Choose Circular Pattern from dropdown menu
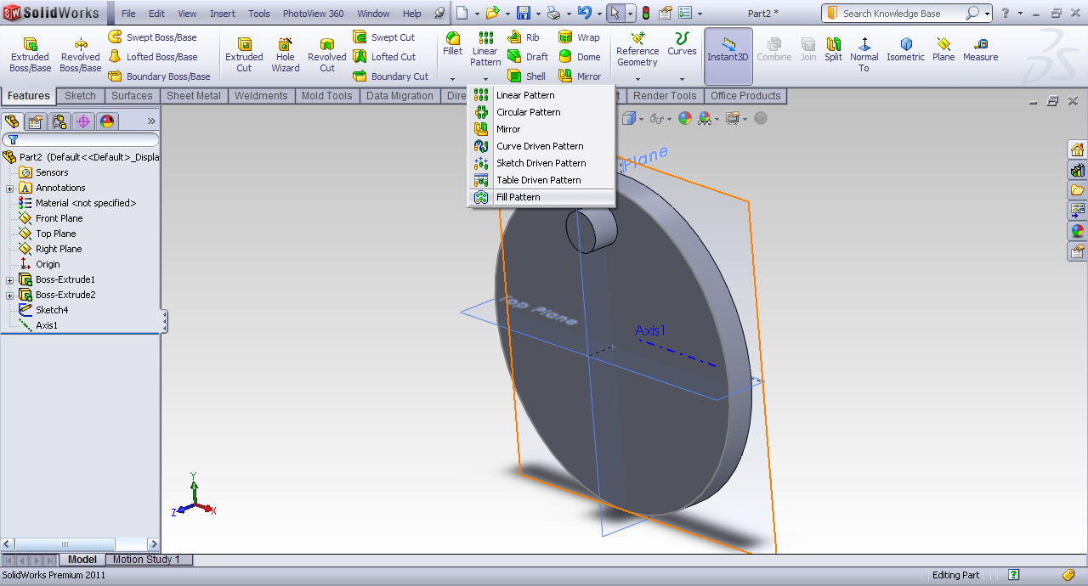The height and width of the screenshot is (586, 1088). pos(542,112)
